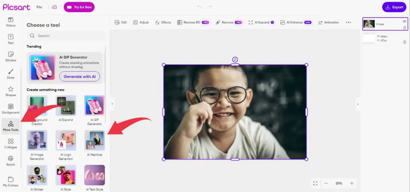Screen dimensions: 410x192
Task: Select Remove BG pro tool
Action: [193, 23]
